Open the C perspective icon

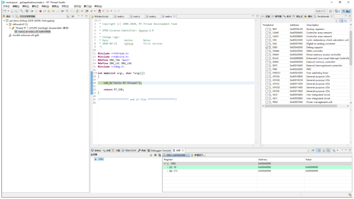[337, 11]
